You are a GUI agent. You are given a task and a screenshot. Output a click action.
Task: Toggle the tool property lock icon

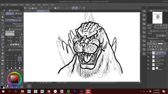pyautogui.click(x=22, y=34)
